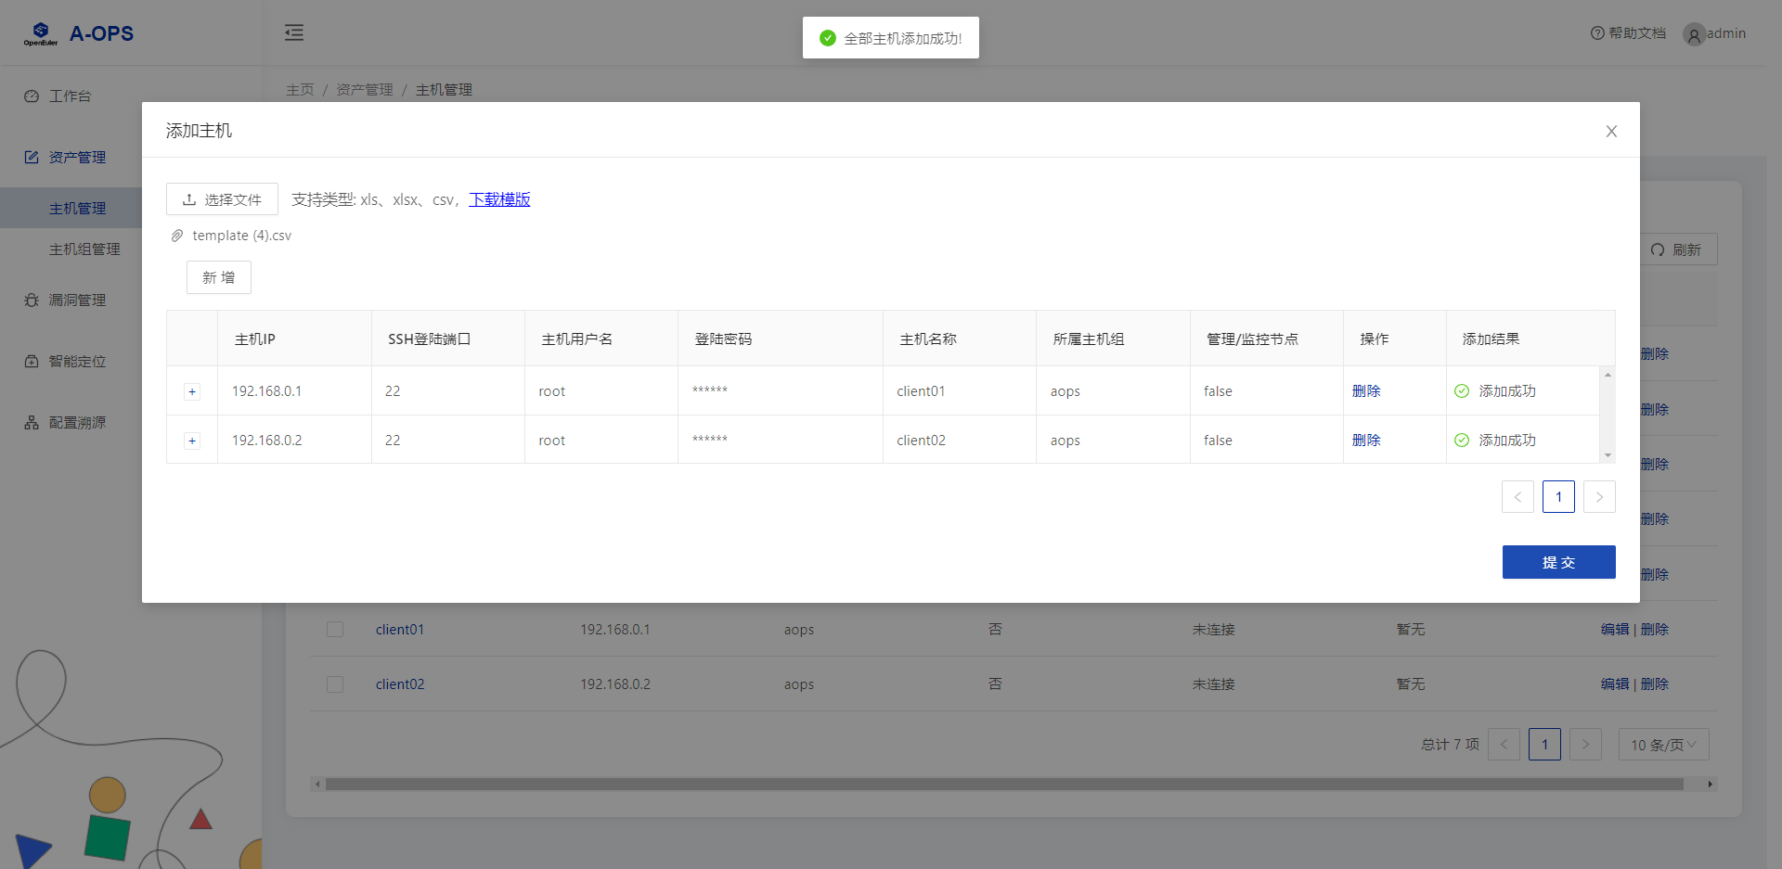This screenshot has height=869, width=1782.
Task: Open the 10 per page dropdown
Action: 1663,745
